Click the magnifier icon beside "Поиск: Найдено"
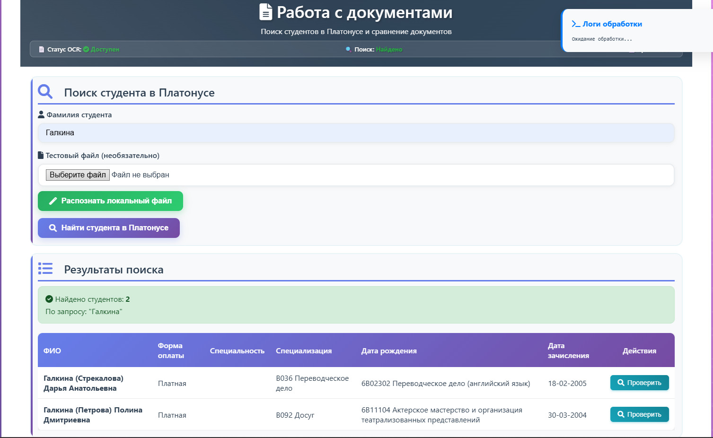The height and width of the screenshot is (438, 713). coord(348,49)
